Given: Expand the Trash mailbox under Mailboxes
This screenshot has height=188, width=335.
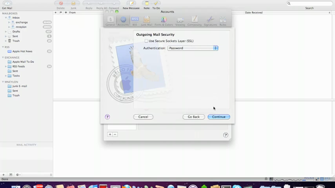Looking at the screenshot, I should [6, 41].
